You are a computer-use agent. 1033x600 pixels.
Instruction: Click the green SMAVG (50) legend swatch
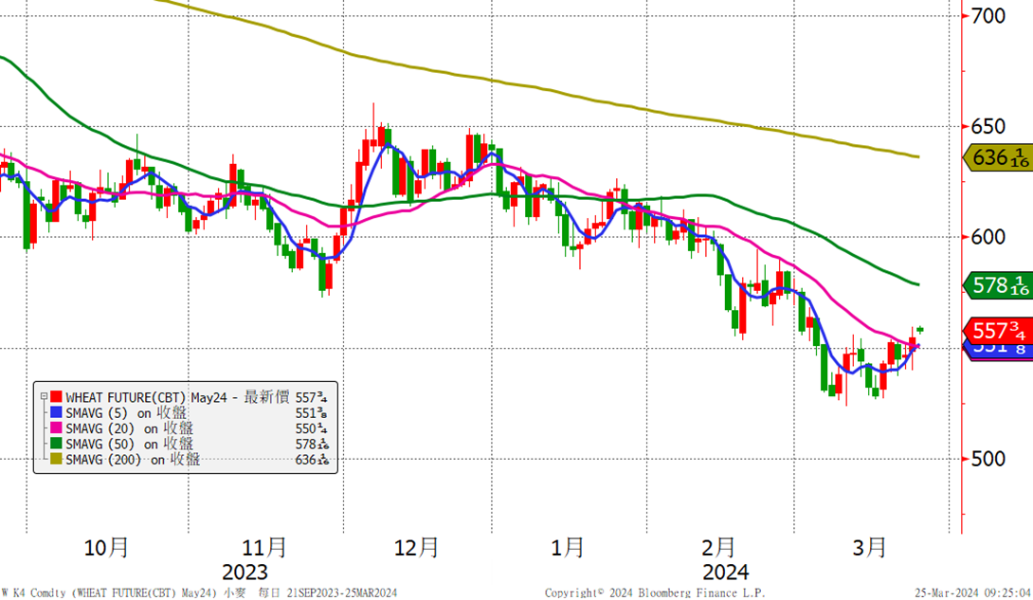tap(56, 444)
